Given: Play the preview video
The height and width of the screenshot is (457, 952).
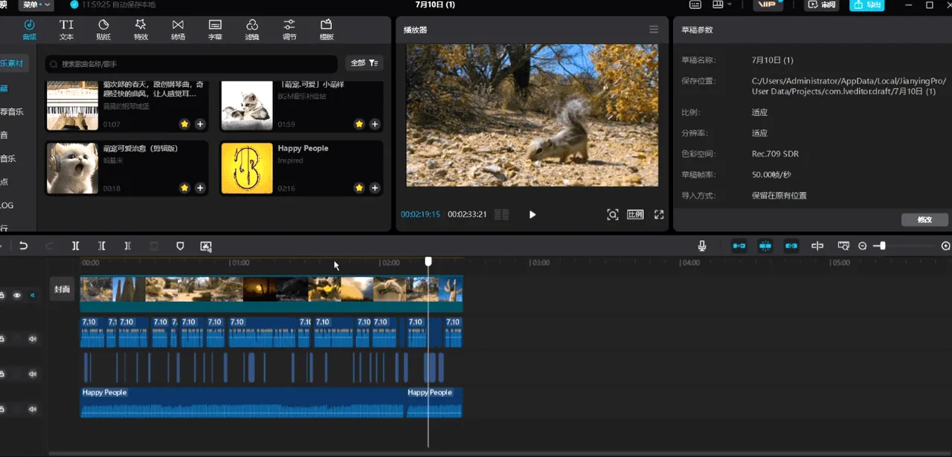Looking at the screenshot, I should click(x=533, y=214).
